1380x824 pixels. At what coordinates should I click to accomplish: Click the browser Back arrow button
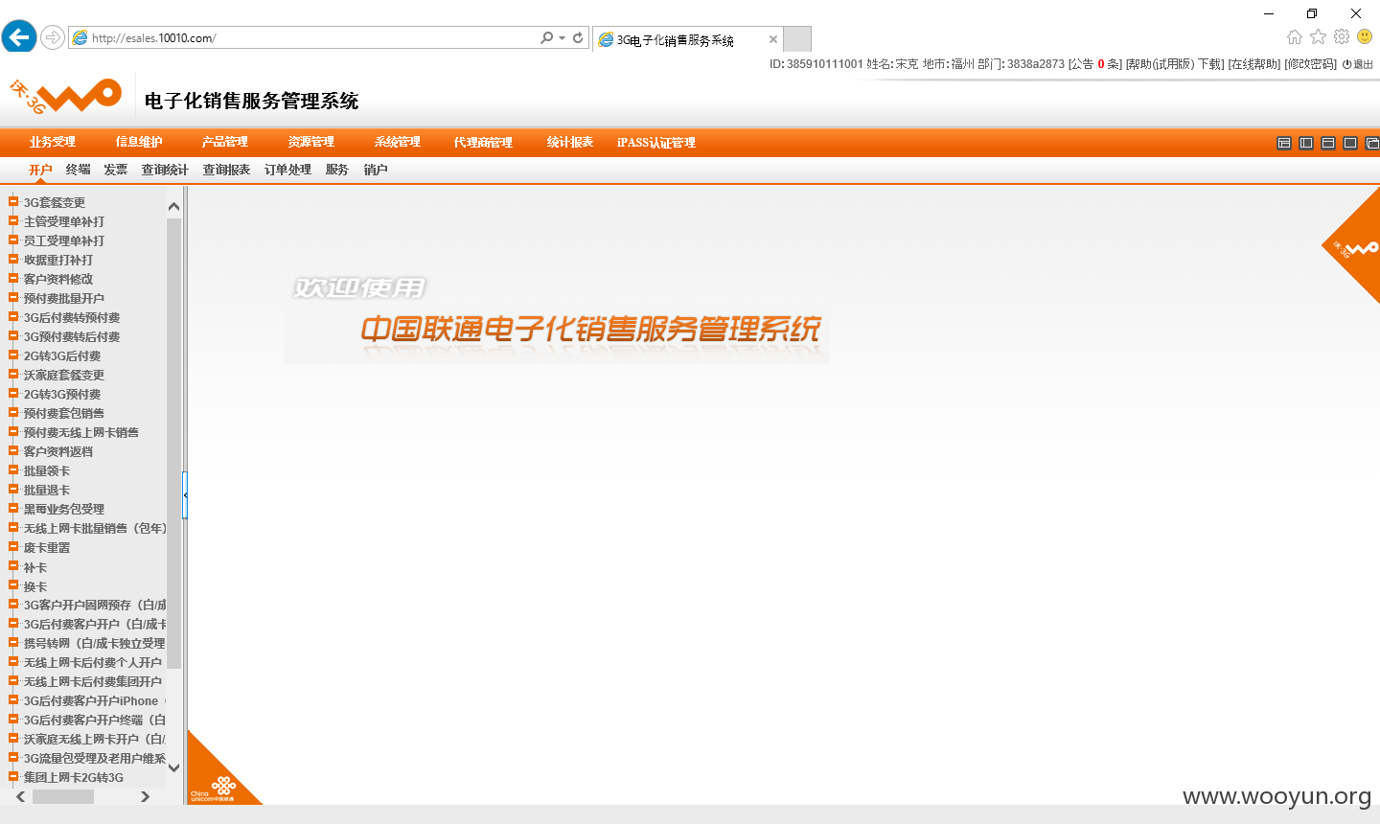point(19,37)
